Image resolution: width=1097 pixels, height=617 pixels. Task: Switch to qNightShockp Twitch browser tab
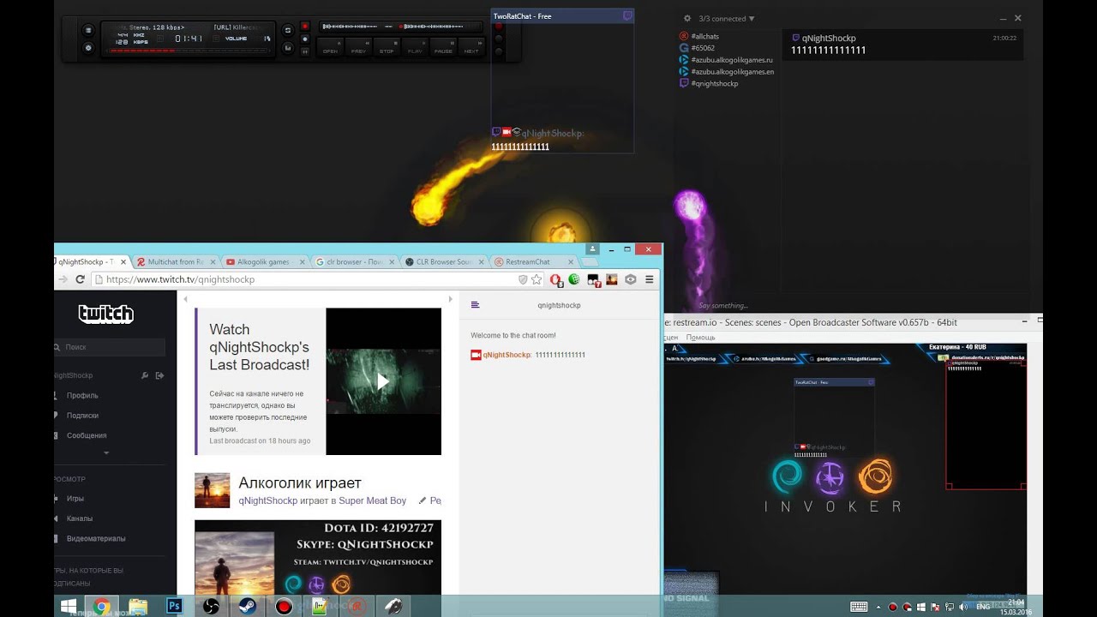tap(87, 261)
